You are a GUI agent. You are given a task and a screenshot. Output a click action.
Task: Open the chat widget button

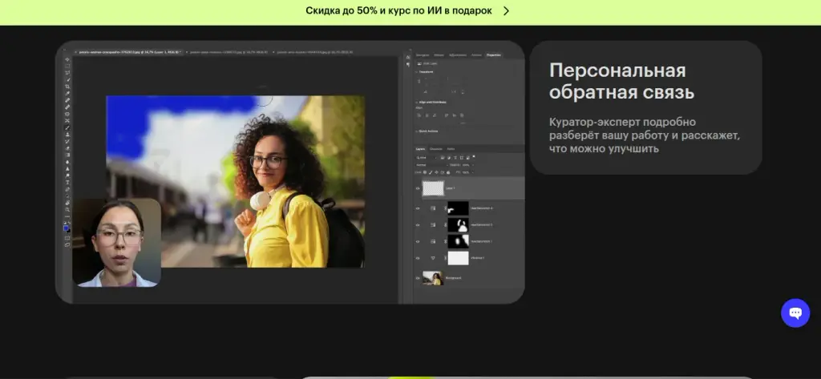click(x=795, y=313)
